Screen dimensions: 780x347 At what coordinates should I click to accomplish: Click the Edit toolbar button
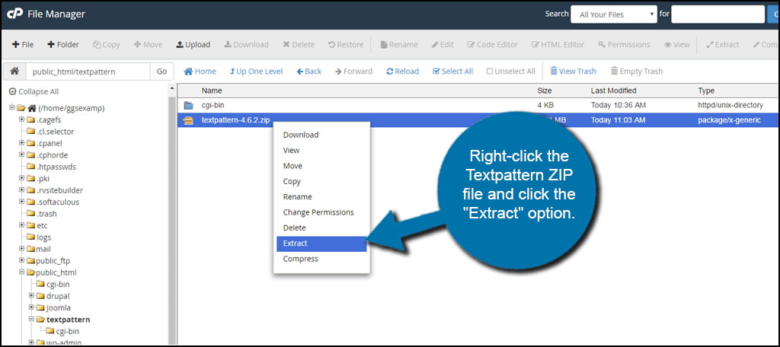[443, 45]
